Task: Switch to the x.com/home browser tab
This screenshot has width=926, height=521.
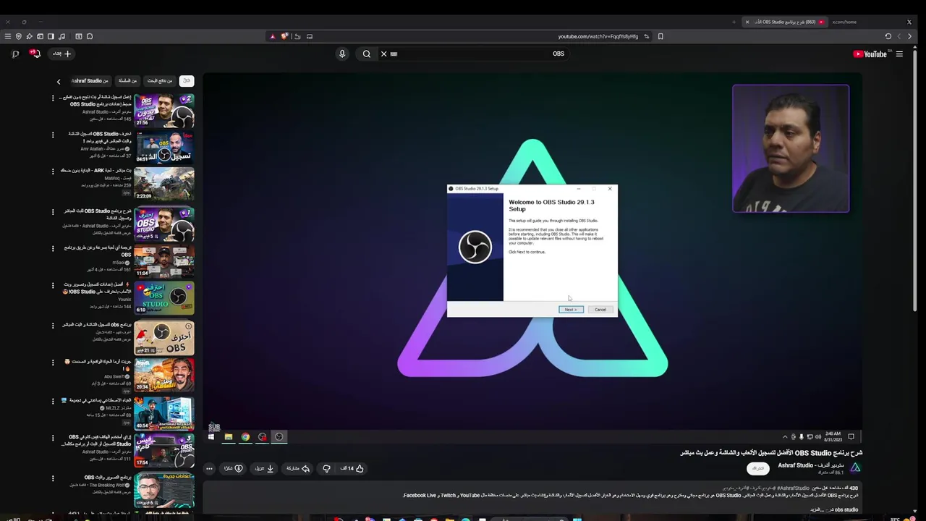Action: (844, 22)
